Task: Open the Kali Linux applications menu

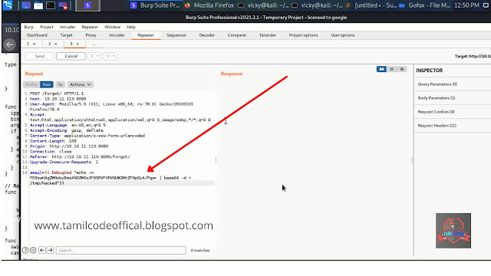Action: [8, 5]
